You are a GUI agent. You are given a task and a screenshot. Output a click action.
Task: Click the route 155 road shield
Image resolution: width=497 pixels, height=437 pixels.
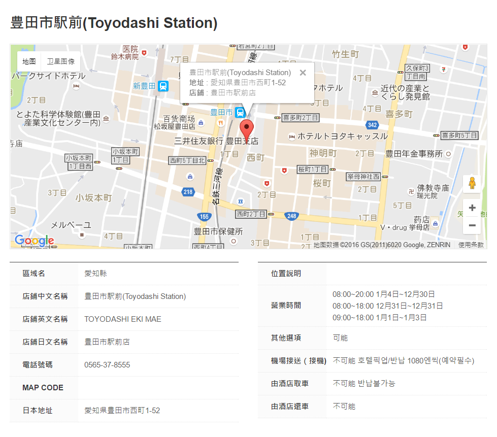tap(204, 217)
